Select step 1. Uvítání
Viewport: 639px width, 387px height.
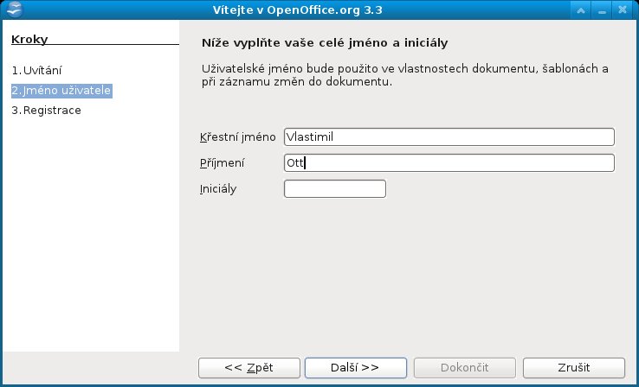point(36,70)
